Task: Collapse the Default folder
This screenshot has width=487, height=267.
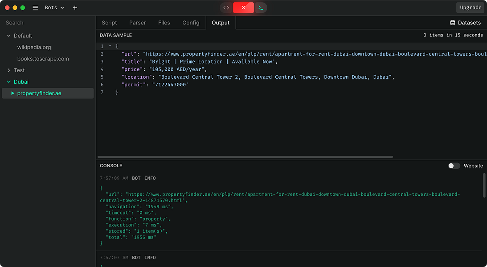Action: (9, 36)
